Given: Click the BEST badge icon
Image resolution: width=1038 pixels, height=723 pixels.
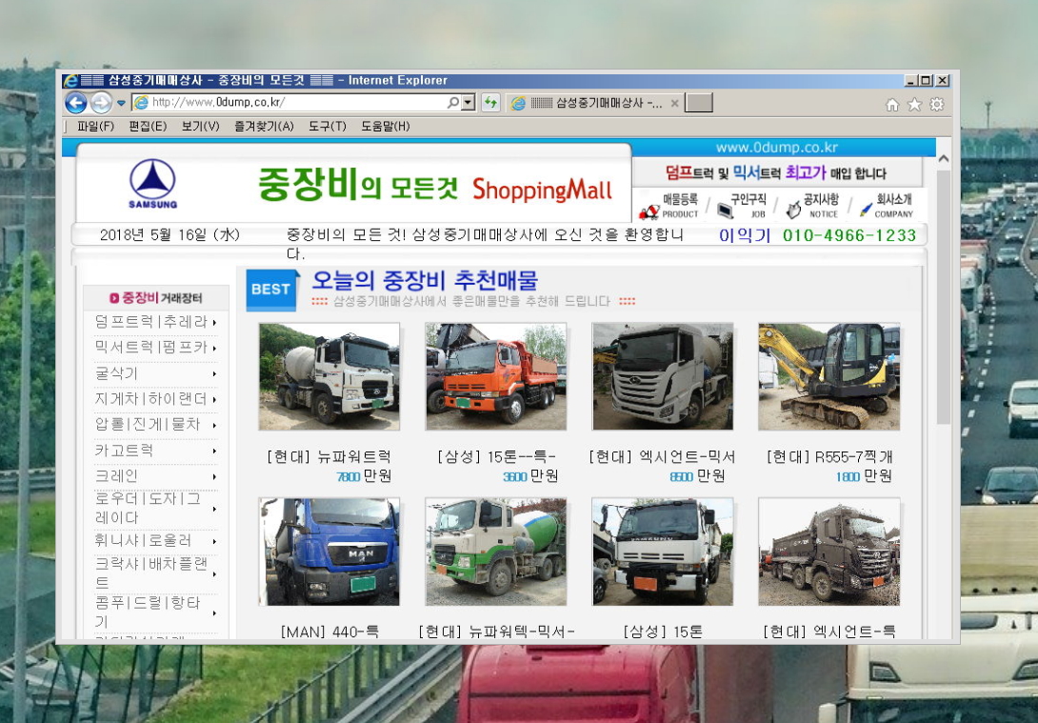Looking at the screenshot, I should click(270, 290).
